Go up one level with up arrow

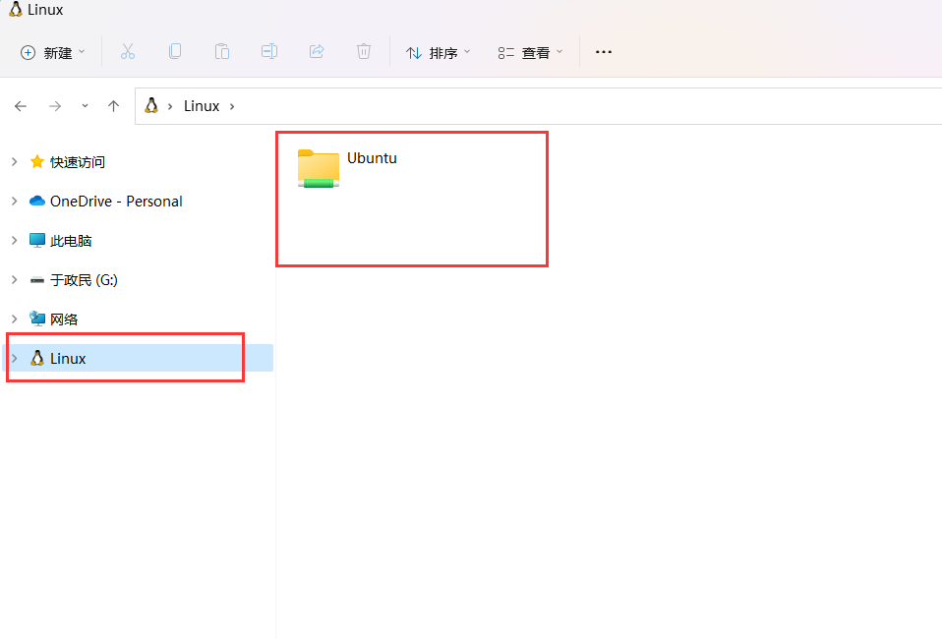(x=113, y=106)
